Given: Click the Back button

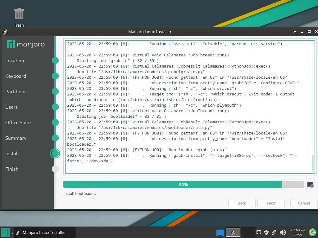Looking at the screenshot, I should [242, 203].
